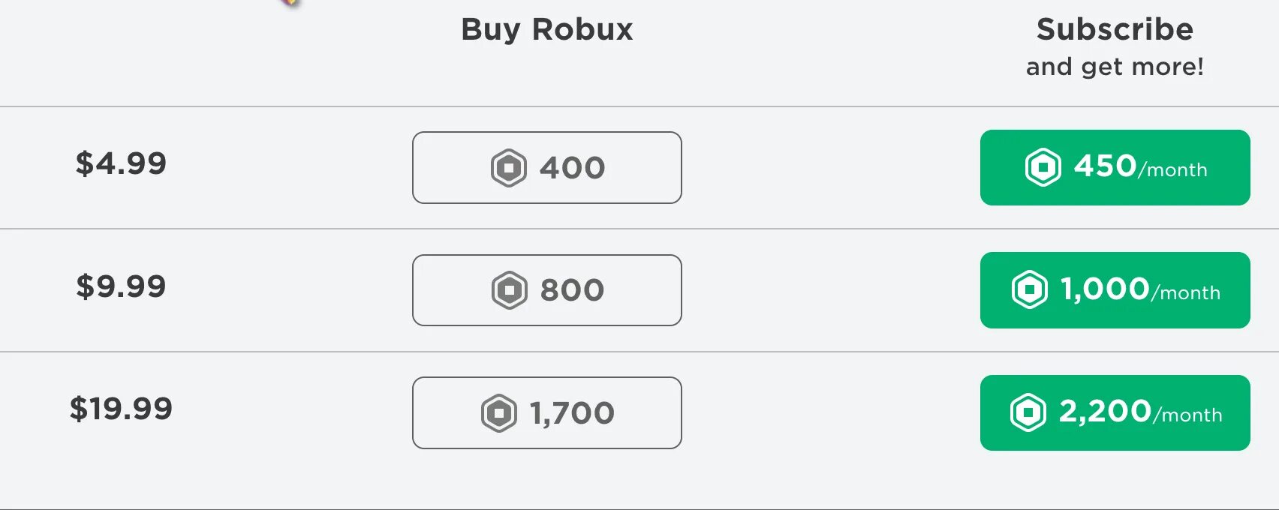The image size is (1279, 510).
Task: Buy the 400 Robux package
Action: pos(546,167)
